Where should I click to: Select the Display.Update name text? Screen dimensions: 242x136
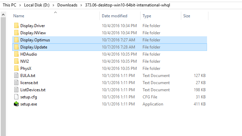pyautogui.click(x=34, y=47)
